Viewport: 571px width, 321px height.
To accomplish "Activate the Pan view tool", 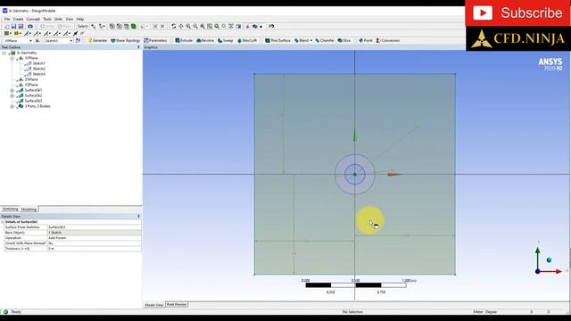I will tap(181, 26).
